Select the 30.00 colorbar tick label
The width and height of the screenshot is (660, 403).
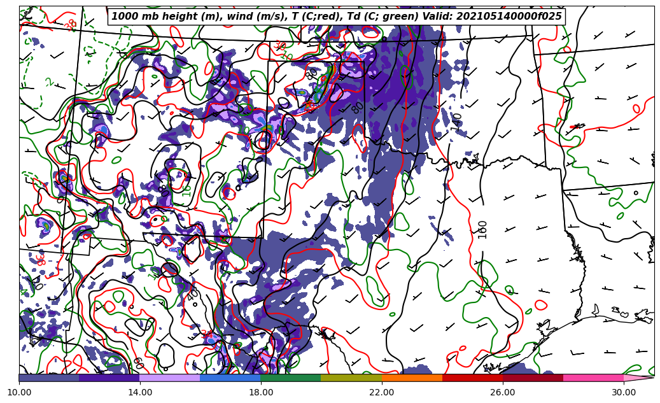pos(624,392)
